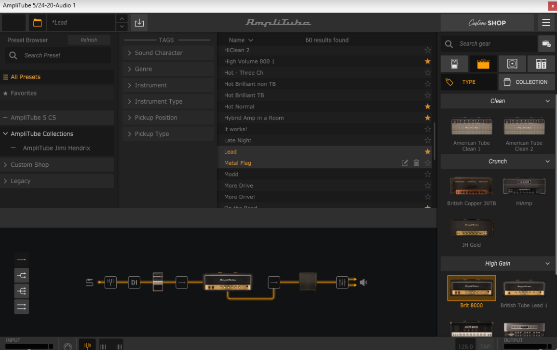557x350 pixels.
Task: Edit the Metal Flag preset
Action: point(405,163)
